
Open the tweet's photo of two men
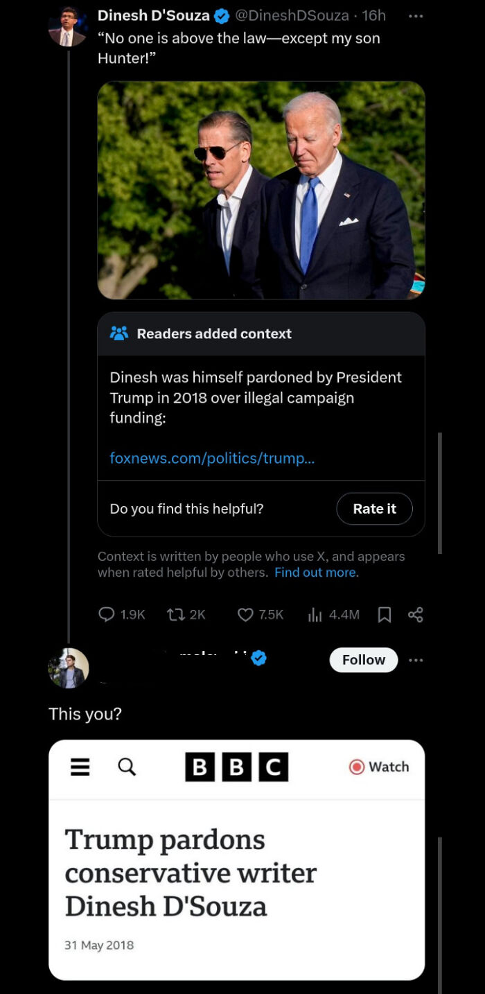point(261,191)
